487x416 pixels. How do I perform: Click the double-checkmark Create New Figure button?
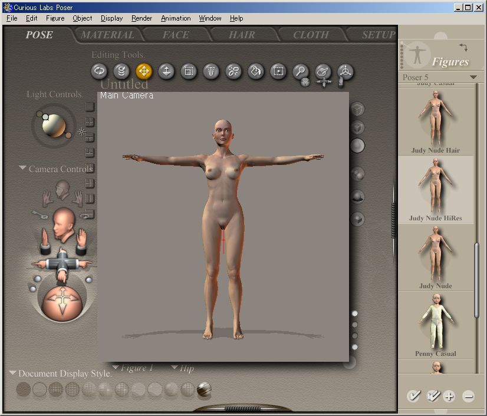[433, 396]
